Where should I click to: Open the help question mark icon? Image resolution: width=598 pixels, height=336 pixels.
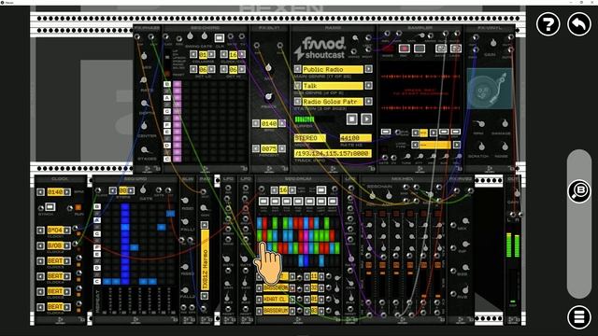coord(548,24)
